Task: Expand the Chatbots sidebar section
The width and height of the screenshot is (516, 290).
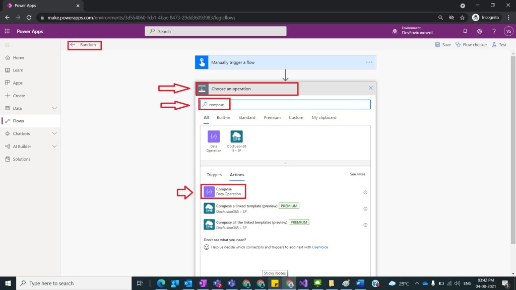Action: coord(54,133)
